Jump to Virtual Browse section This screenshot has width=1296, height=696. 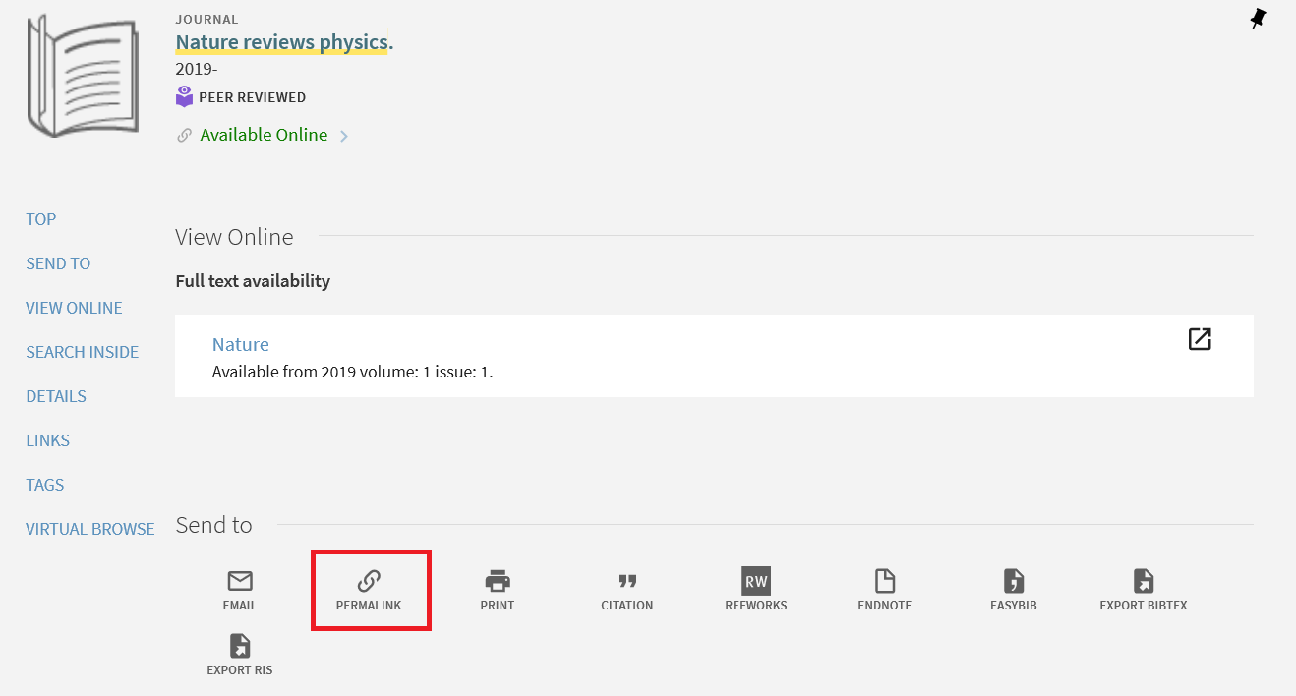tap(90, 529)
